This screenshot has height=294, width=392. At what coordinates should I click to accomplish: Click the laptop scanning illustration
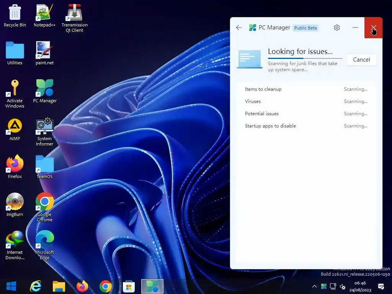[250, 59]
